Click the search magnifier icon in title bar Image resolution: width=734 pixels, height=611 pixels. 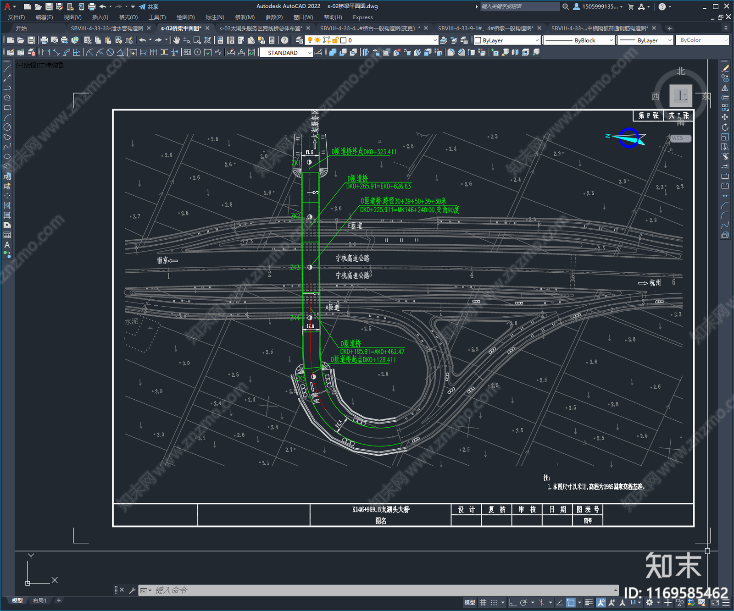click(x=566, y=6)
